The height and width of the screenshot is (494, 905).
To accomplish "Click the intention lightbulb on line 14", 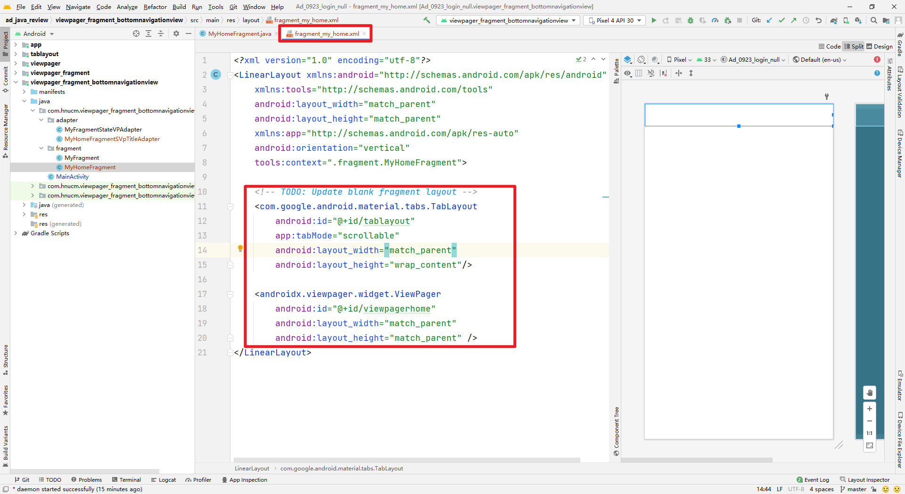I will coord(240,248).
